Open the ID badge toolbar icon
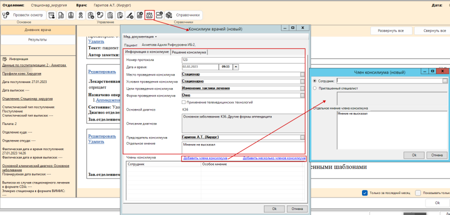This screenshot has width=450, height=215. (x=71, y=15)
